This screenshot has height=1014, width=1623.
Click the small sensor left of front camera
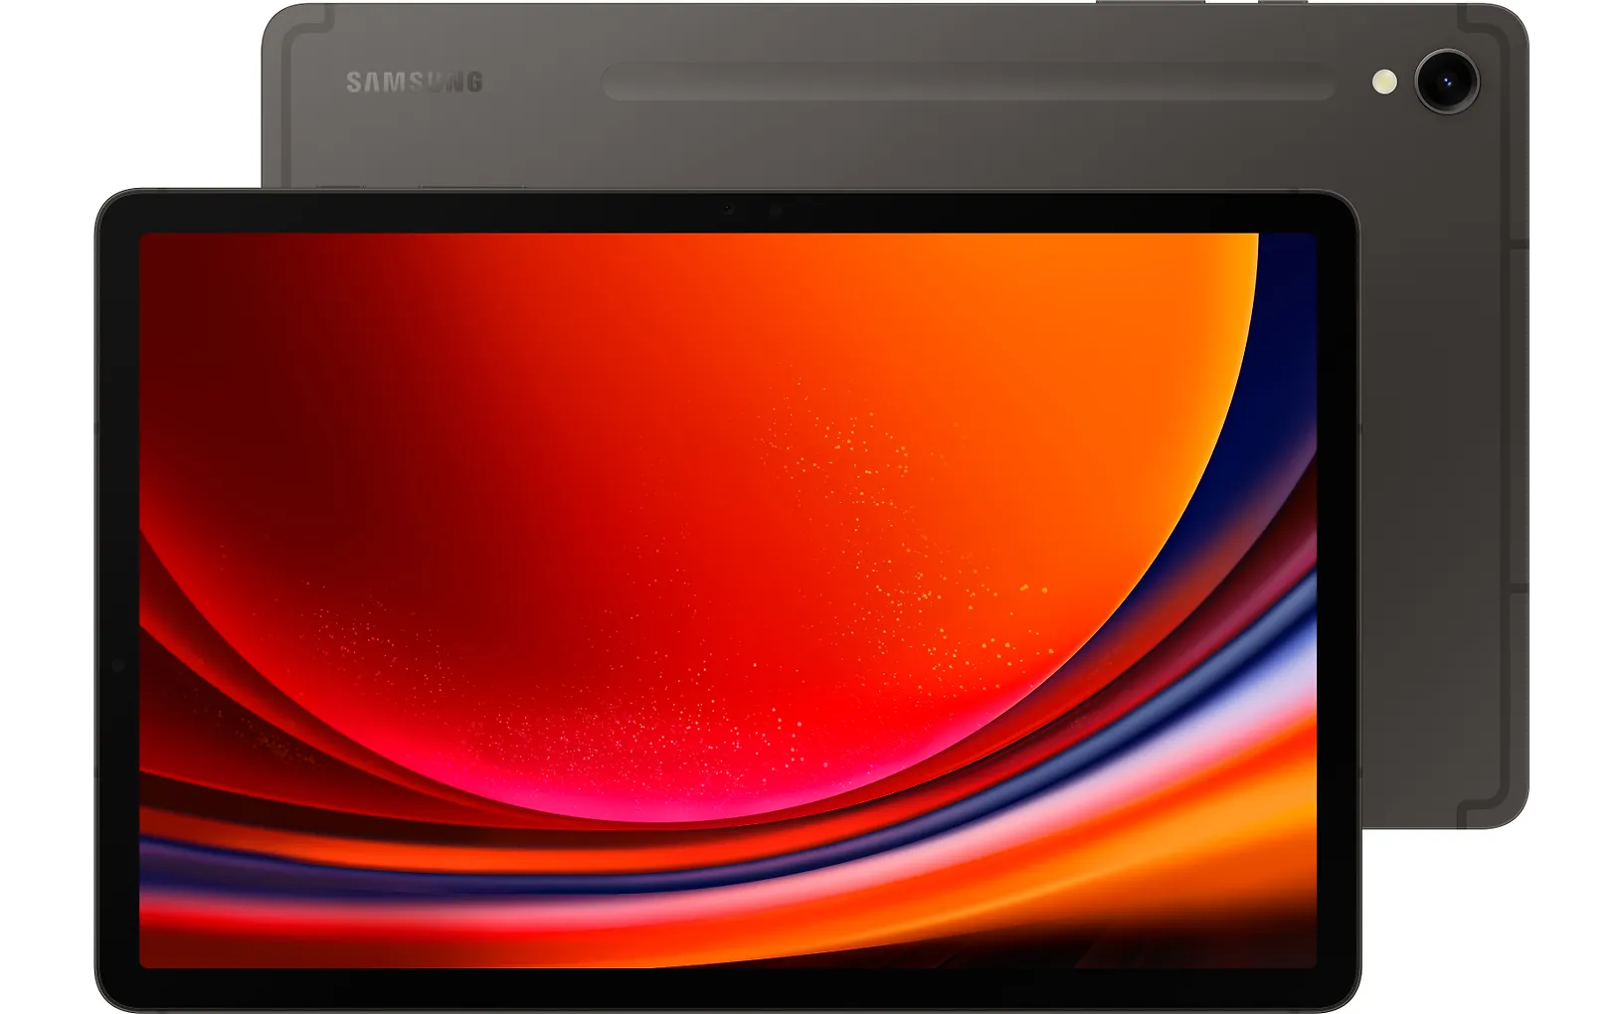click(729, 210)
